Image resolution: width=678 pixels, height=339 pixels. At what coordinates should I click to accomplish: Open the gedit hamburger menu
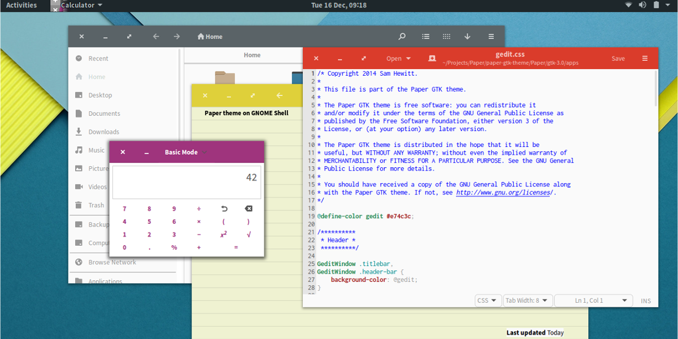pyautogui.click(x=645, y=59)
